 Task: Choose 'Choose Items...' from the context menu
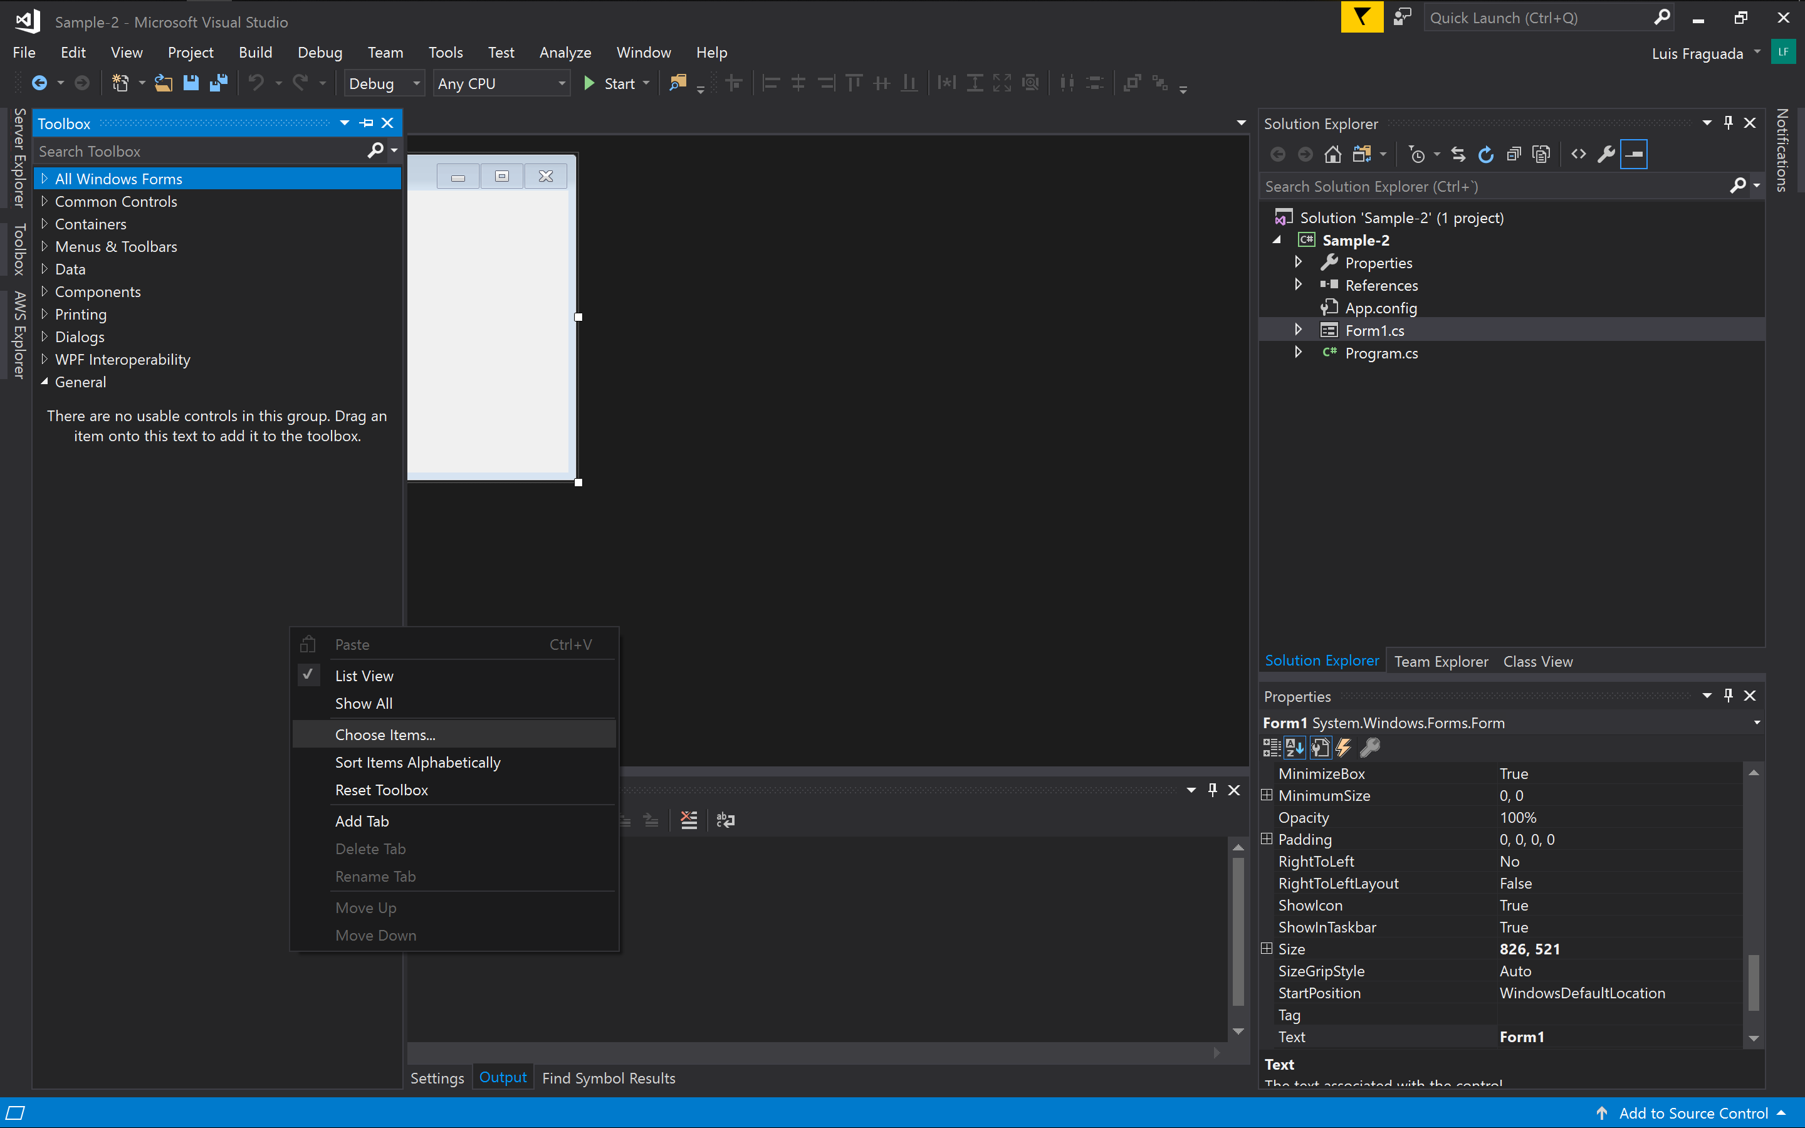[x=385, y=734]
